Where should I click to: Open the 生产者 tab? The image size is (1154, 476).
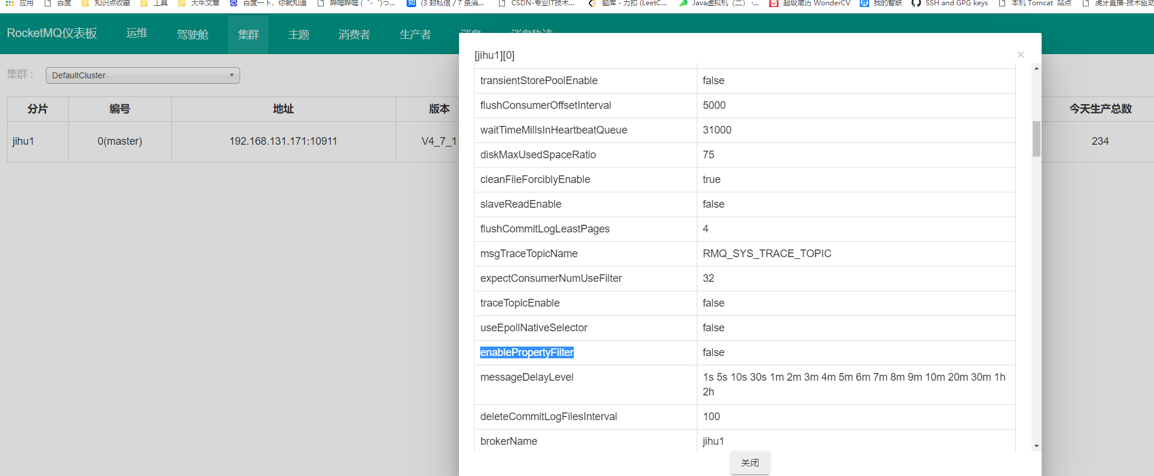click(x=415, y=35)
